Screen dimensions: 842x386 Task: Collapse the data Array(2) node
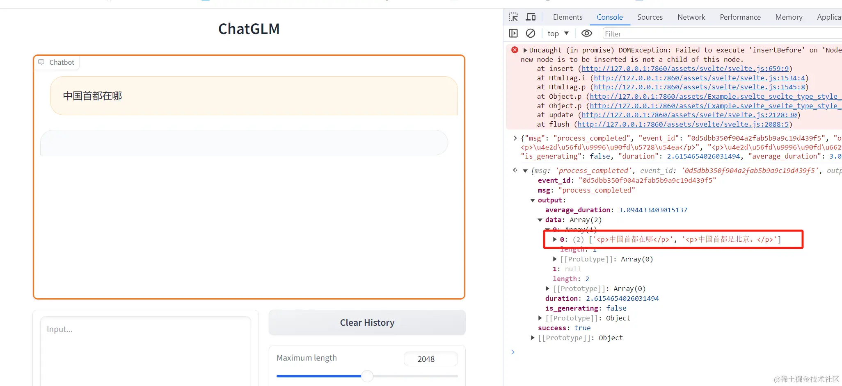click(x=540, y=220)
